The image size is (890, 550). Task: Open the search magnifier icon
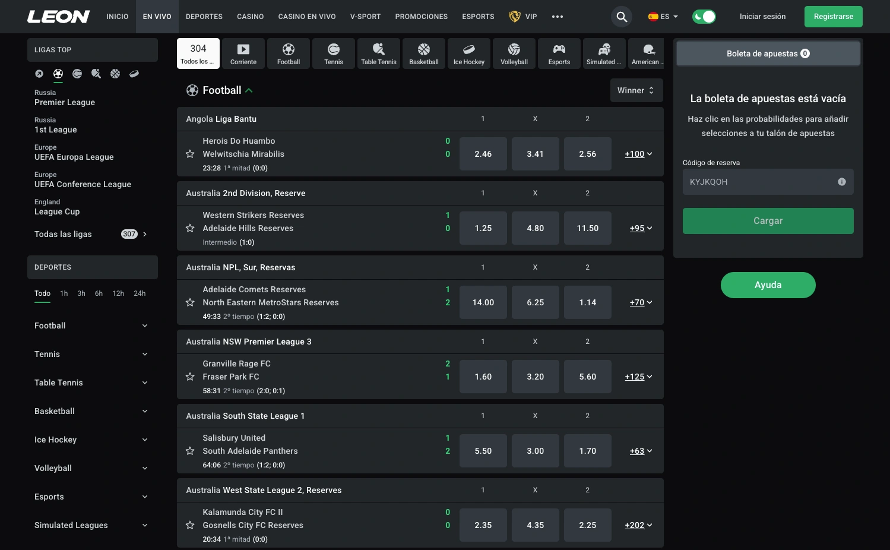pos(622,17)
